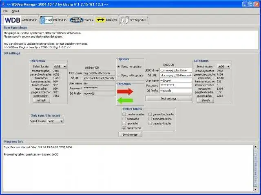
Task: Click the WDBear DB User name field
Action: [x=99, y=83]
